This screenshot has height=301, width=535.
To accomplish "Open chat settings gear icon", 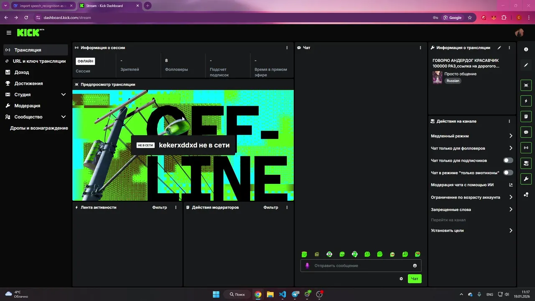I will pos(401,279).
